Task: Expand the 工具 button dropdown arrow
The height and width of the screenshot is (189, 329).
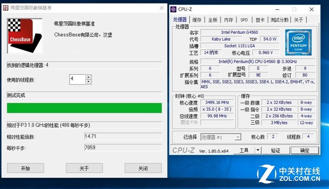Action: coord(258,150)
